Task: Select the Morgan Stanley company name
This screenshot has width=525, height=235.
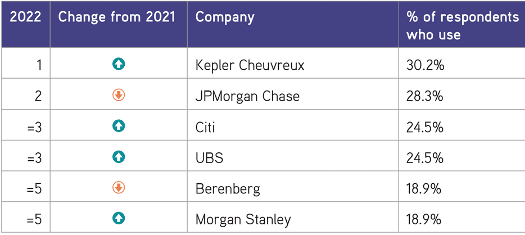Action: [x=243, y=220]
